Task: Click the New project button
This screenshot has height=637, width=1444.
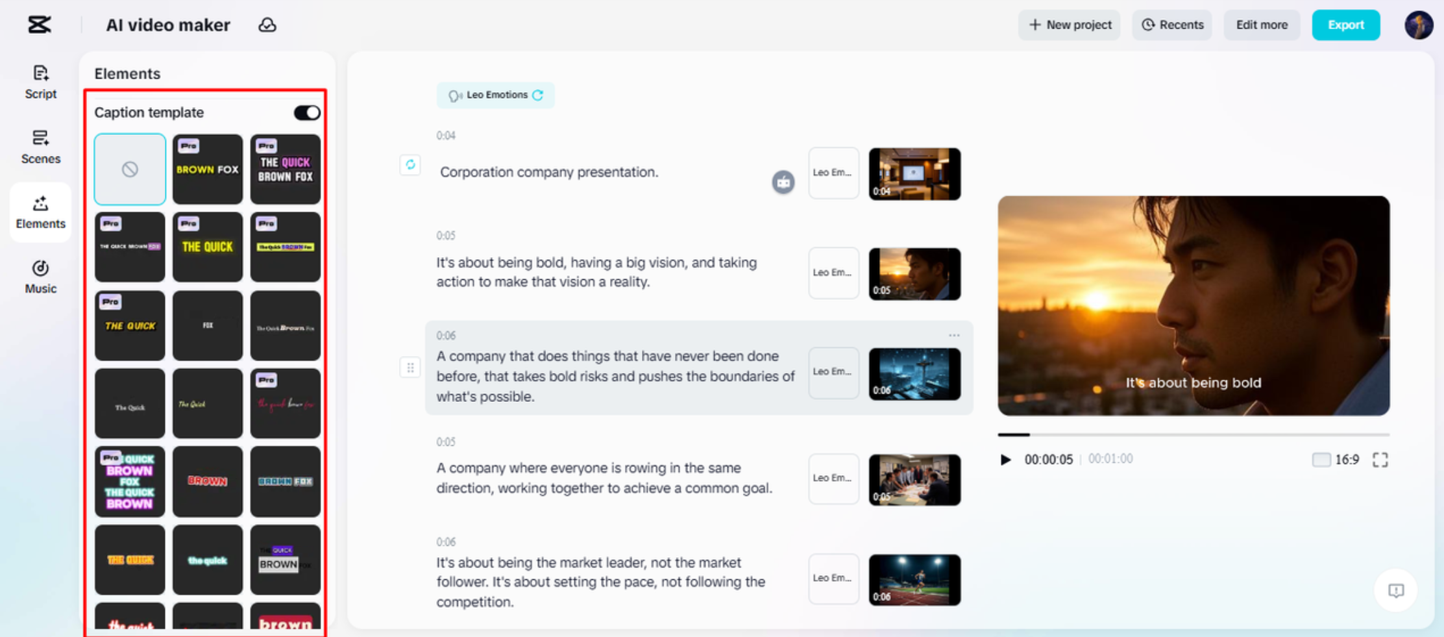Action: coord(1070,25)
